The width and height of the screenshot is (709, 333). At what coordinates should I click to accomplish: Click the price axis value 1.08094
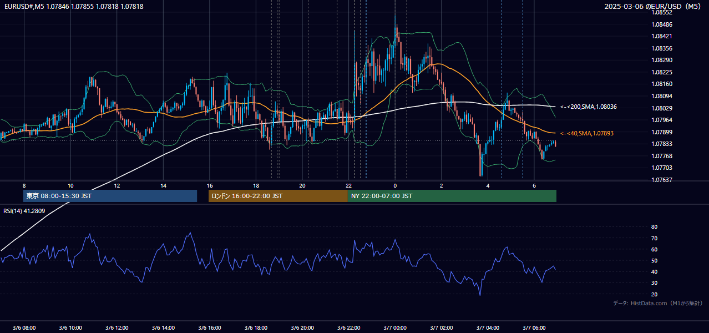pyautogui.click(x=662, y=96)
